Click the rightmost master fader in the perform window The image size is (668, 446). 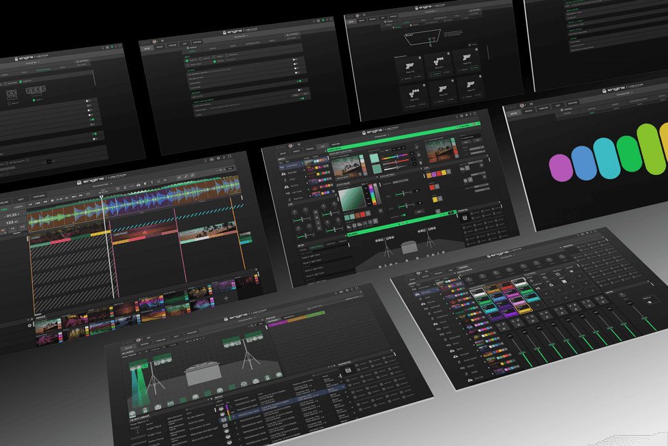(645, 318)
